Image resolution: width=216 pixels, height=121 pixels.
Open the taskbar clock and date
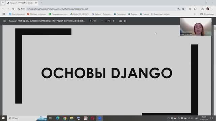pyautogui.click(x=204, y=118)
